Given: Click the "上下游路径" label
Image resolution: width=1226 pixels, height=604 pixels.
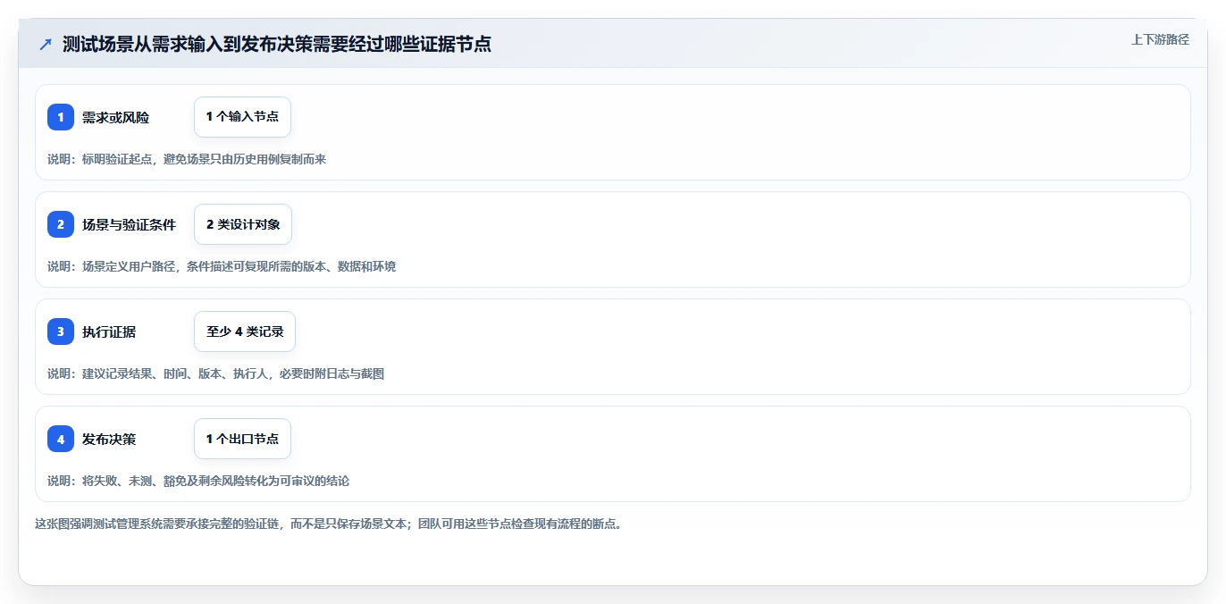Looking at the screenshot, I should click(1160, 39).
